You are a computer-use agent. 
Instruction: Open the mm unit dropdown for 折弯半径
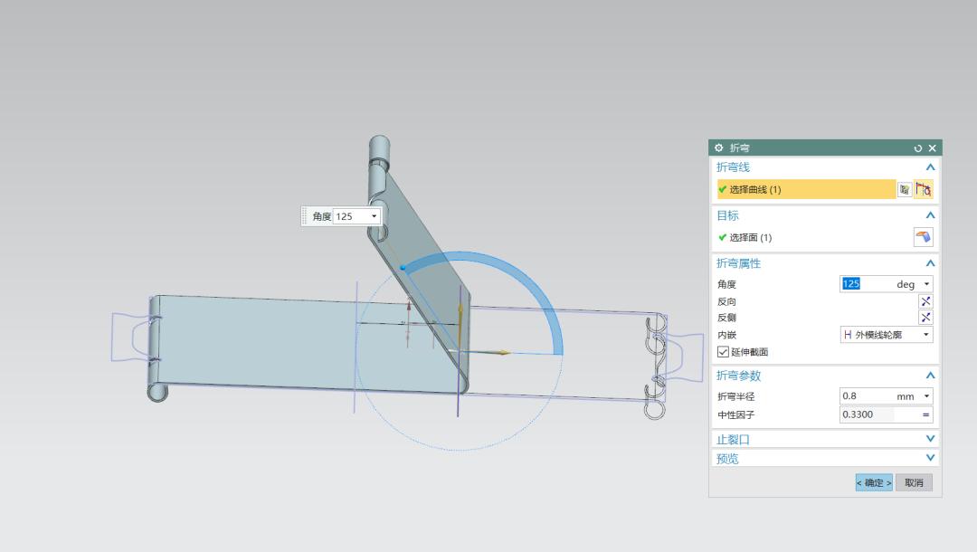(x=926, y=396)
